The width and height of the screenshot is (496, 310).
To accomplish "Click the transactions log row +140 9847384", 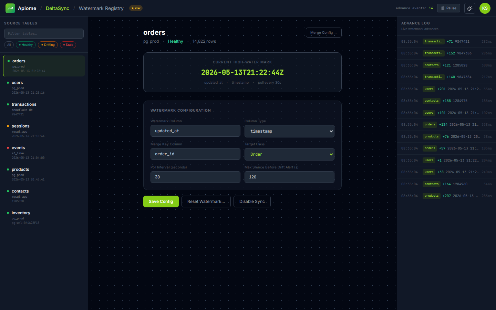I will tap(446, 77).
